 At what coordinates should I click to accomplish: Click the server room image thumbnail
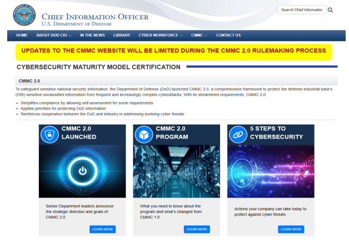177,171
